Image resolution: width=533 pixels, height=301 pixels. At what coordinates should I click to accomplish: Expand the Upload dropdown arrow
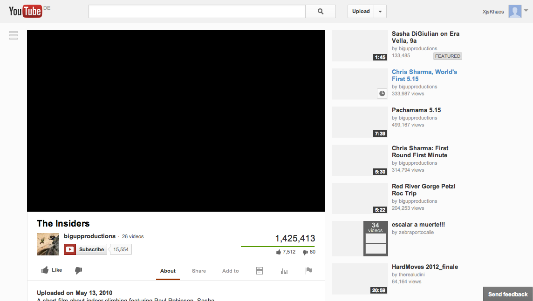[x=380, y=12]
